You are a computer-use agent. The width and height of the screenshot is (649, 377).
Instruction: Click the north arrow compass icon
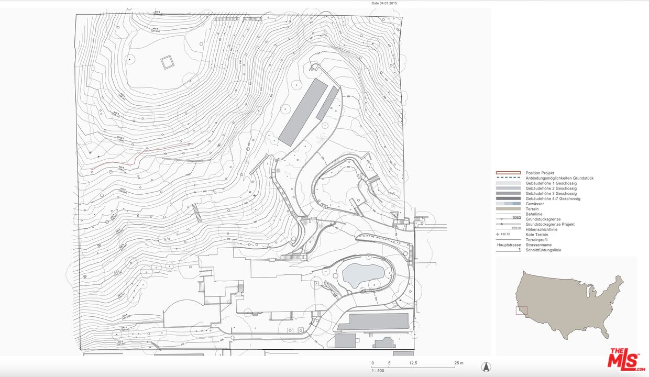click(x=486, y=367)
